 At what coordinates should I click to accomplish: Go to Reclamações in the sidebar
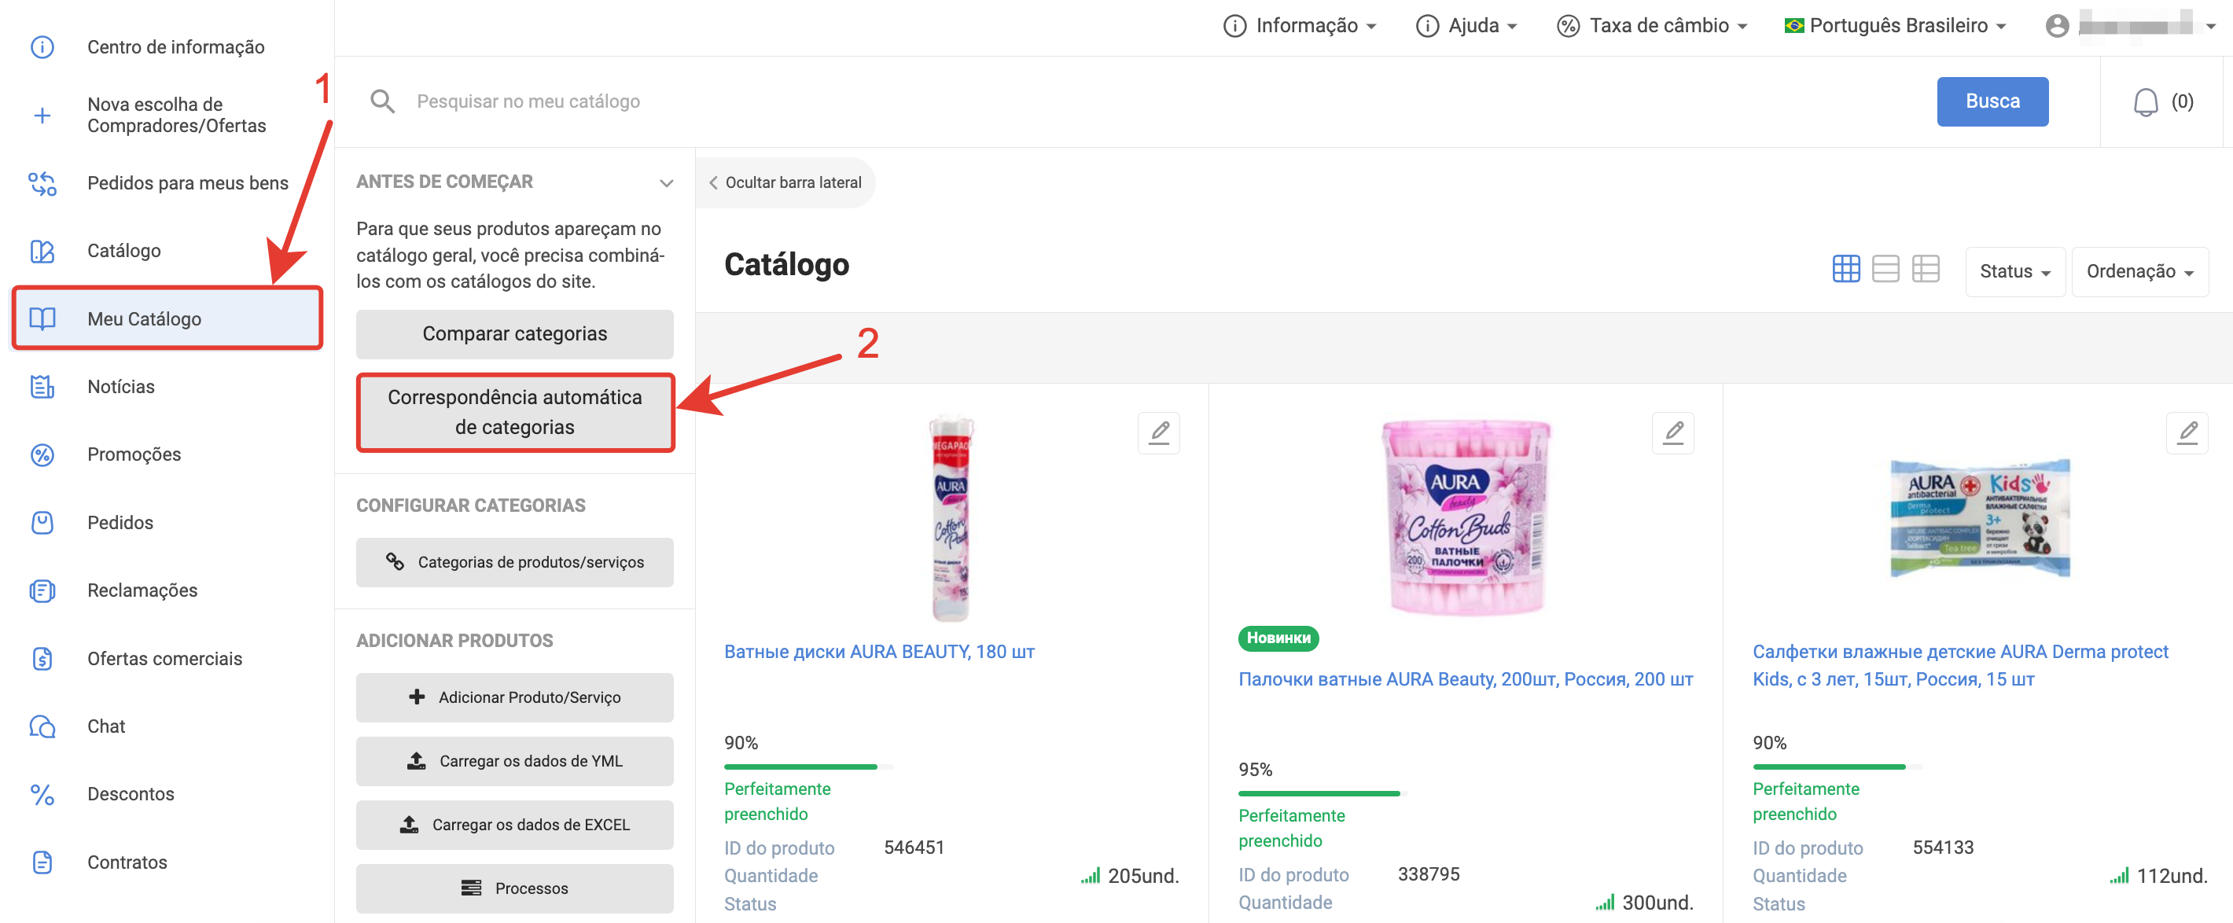pyautogui.click(x=142, y=590)
